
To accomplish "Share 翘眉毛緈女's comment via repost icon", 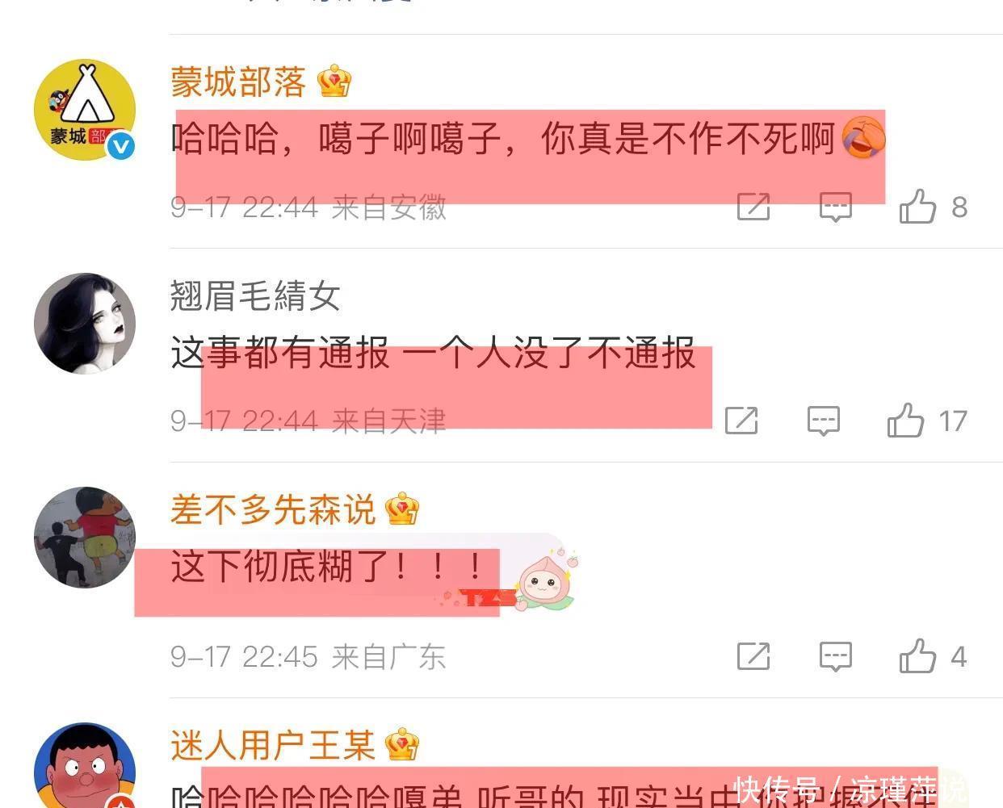I will click(741, 421).
